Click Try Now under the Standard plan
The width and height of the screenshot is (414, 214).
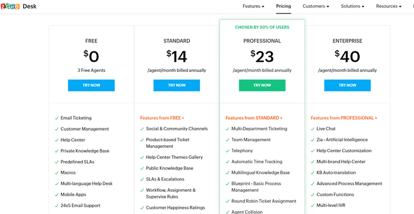point(176,85)
